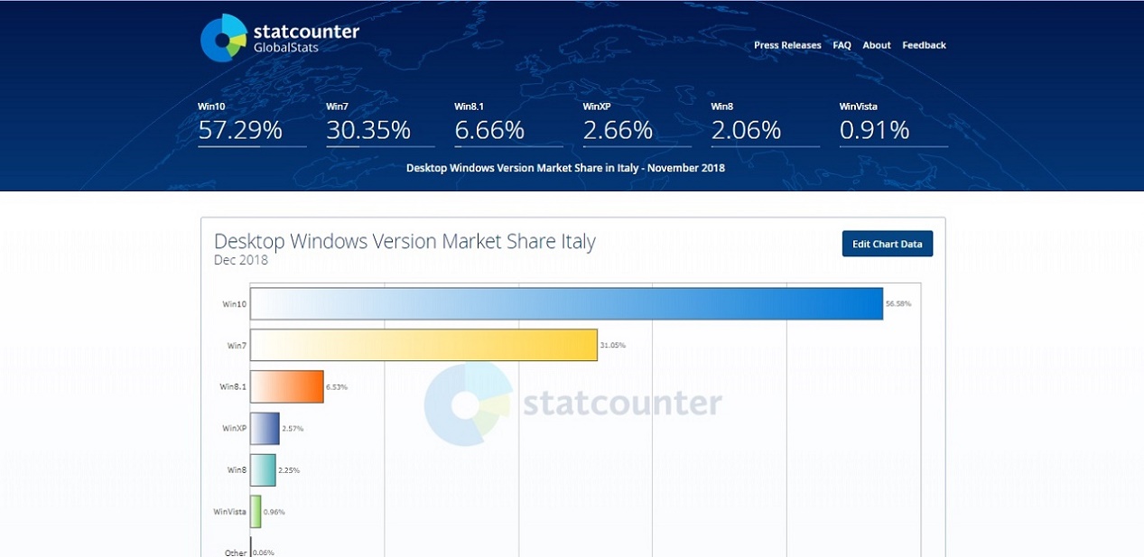The image size is (1144, 557).
Task: Click the teal Win8 chart bar
Action: click(263, 469)
